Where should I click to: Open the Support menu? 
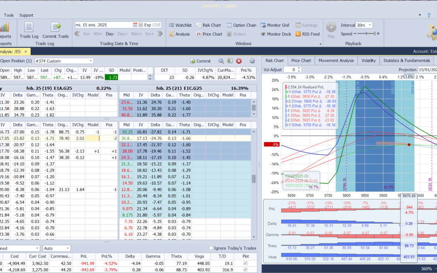[26, 15]
